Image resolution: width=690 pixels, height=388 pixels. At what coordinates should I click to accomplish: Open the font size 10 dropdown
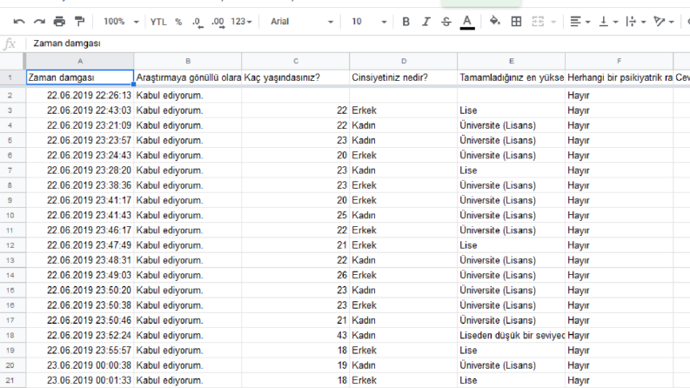[369, 22]
